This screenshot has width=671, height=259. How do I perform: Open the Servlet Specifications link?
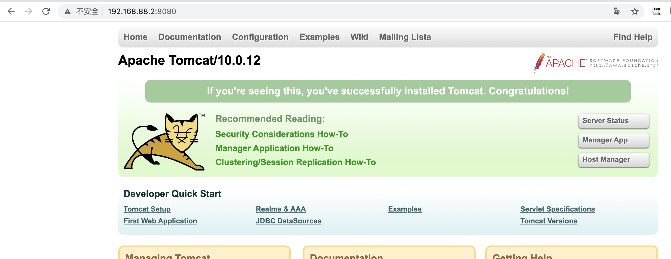(558, 209)
